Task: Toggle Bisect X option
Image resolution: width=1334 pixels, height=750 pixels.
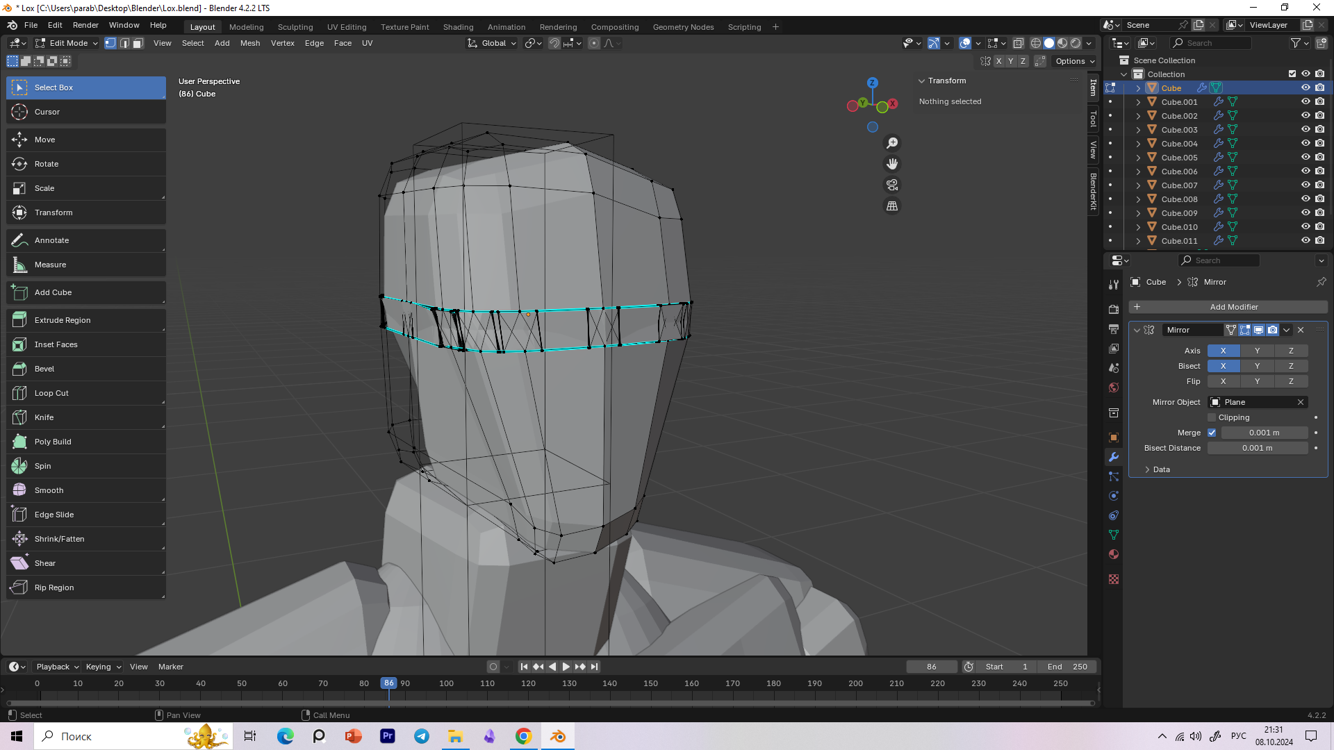Action: [1224, 366]
